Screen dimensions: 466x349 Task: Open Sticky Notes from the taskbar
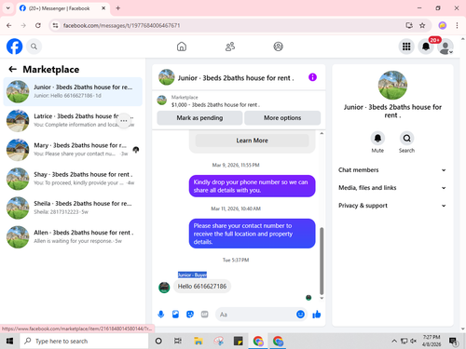tap(238, 342)
